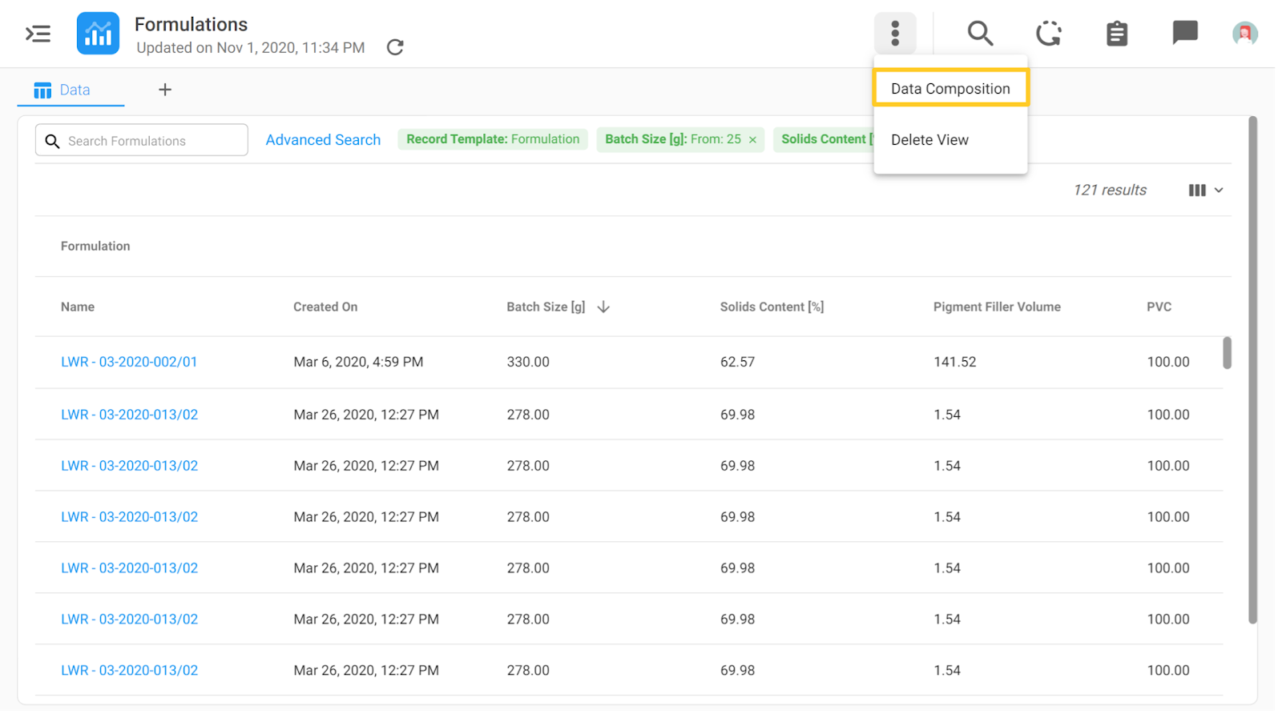
Task: Click the inner table vertical scrollbar thumb
Action: (x=1227, y=353)
